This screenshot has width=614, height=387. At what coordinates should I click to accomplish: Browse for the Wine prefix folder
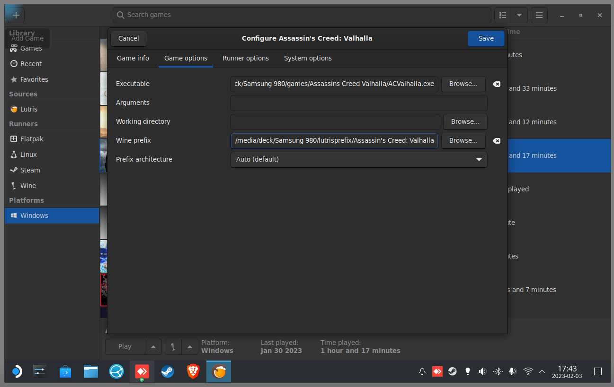(x=463, y=141)
